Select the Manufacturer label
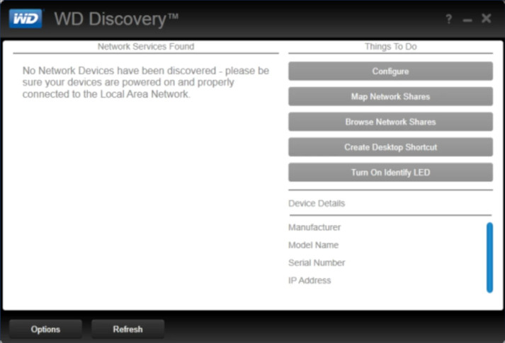 (314, 227)
